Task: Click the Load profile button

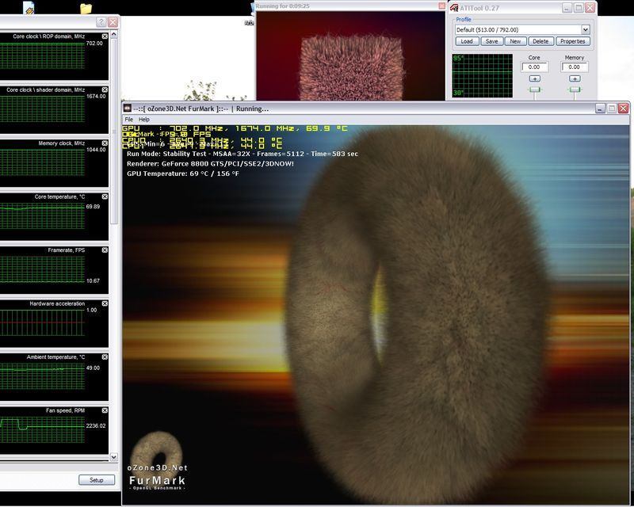Action: (467, 41)
